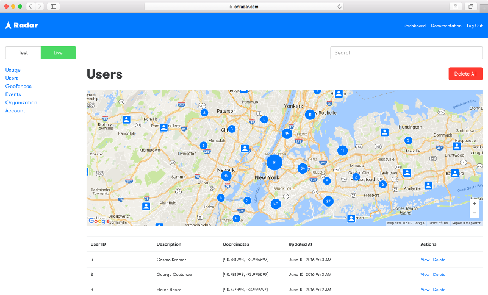Delete the George Costanza user

(x=439, y=275)
